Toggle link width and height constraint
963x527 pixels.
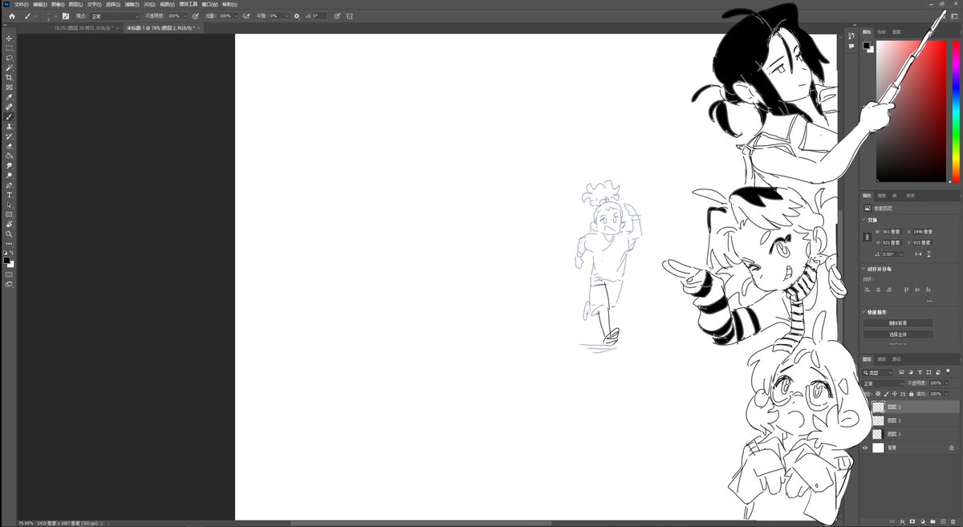pyautogui.click(x=867, y=237)
